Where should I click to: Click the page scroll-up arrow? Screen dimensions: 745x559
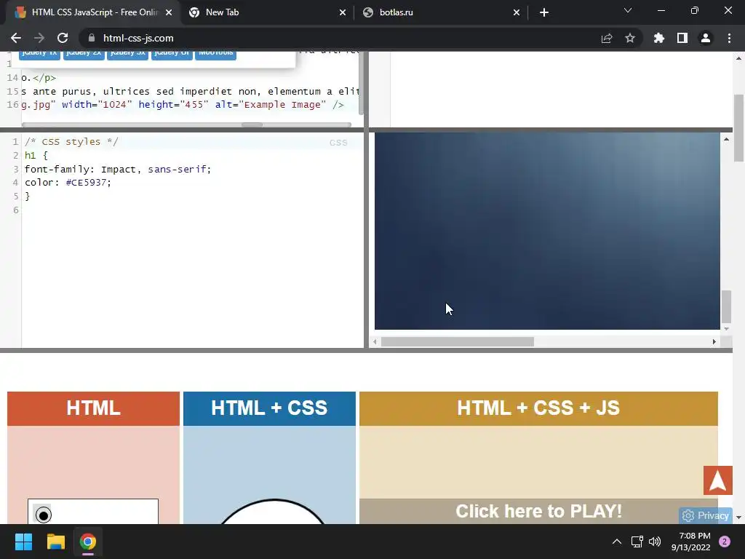739,58
